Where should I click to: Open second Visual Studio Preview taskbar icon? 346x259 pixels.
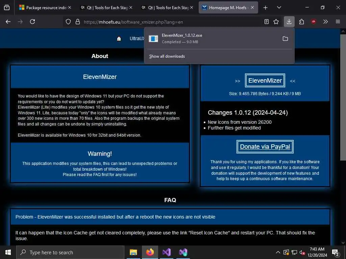183,252
